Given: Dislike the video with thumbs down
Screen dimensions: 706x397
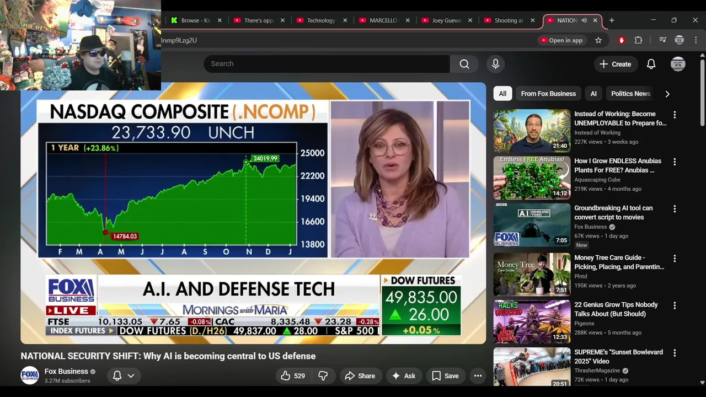Looking at the screenshot, I should pyautogui.click(x=323, y=376).
